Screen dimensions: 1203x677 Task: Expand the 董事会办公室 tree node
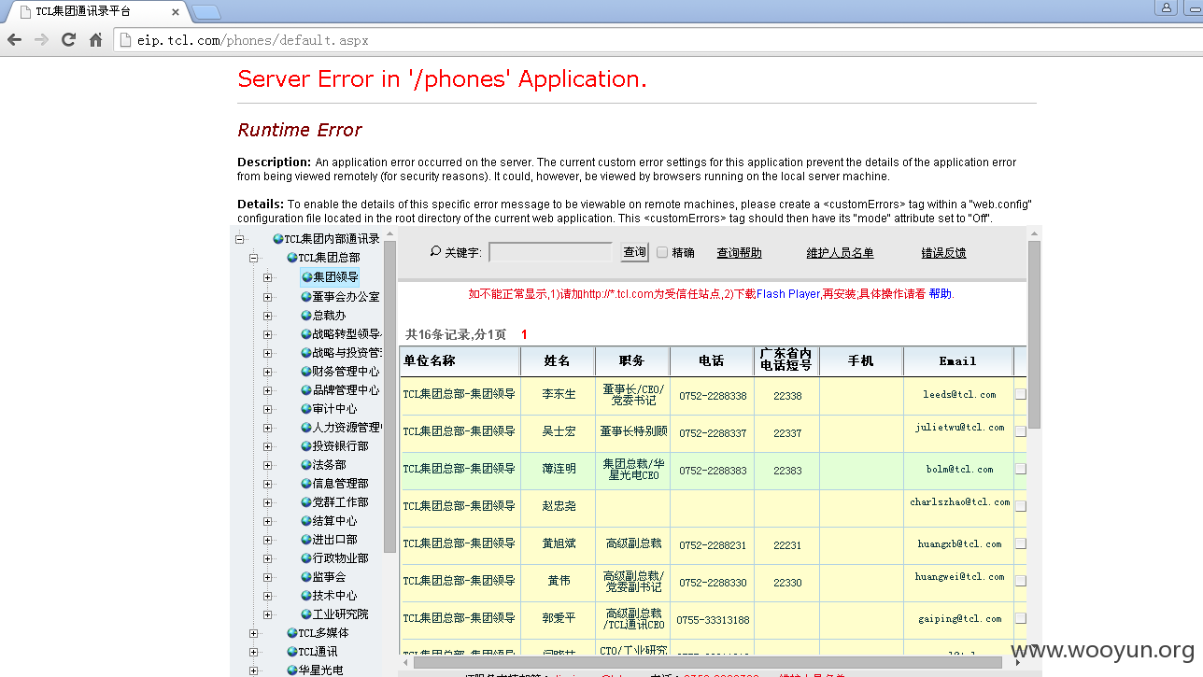click(268, 297)
